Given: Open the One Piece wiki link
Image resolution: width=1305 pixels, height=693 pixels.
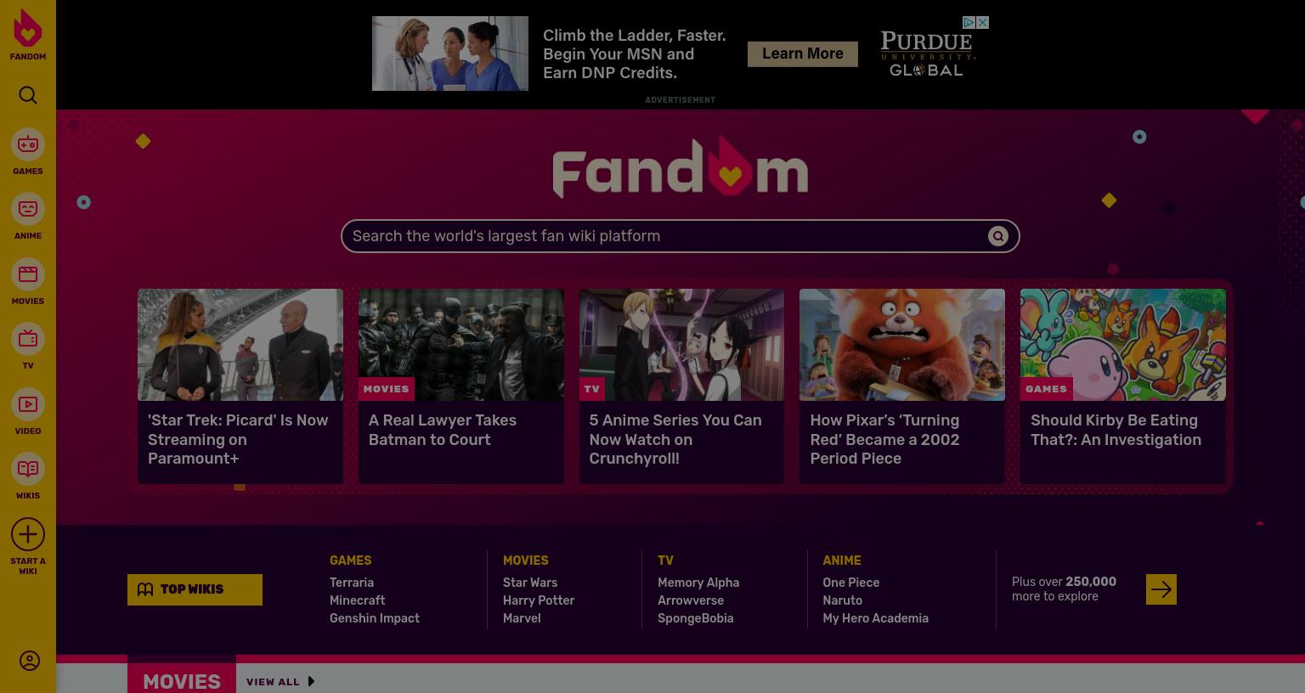Looking at the screenshot, I should click(851, 583).
